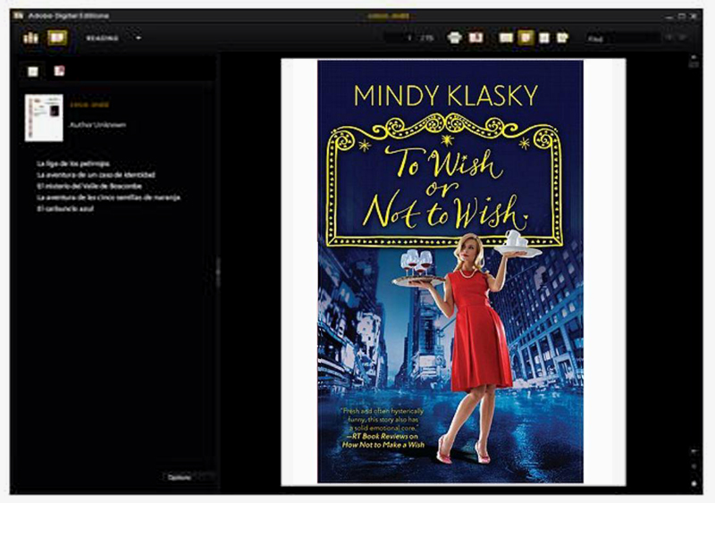Go to next find result arrow
This screenshot has height=536, width=715.
coord(683,38)
